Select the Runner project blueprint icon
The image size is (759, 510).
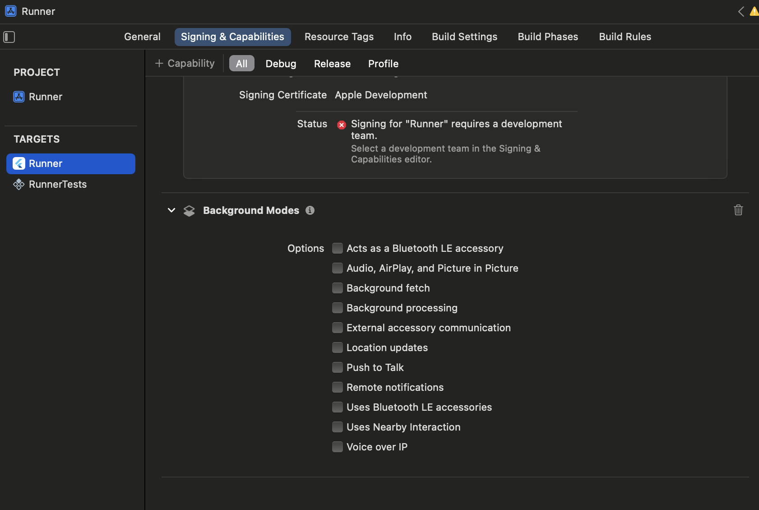(x=19, y=97)
